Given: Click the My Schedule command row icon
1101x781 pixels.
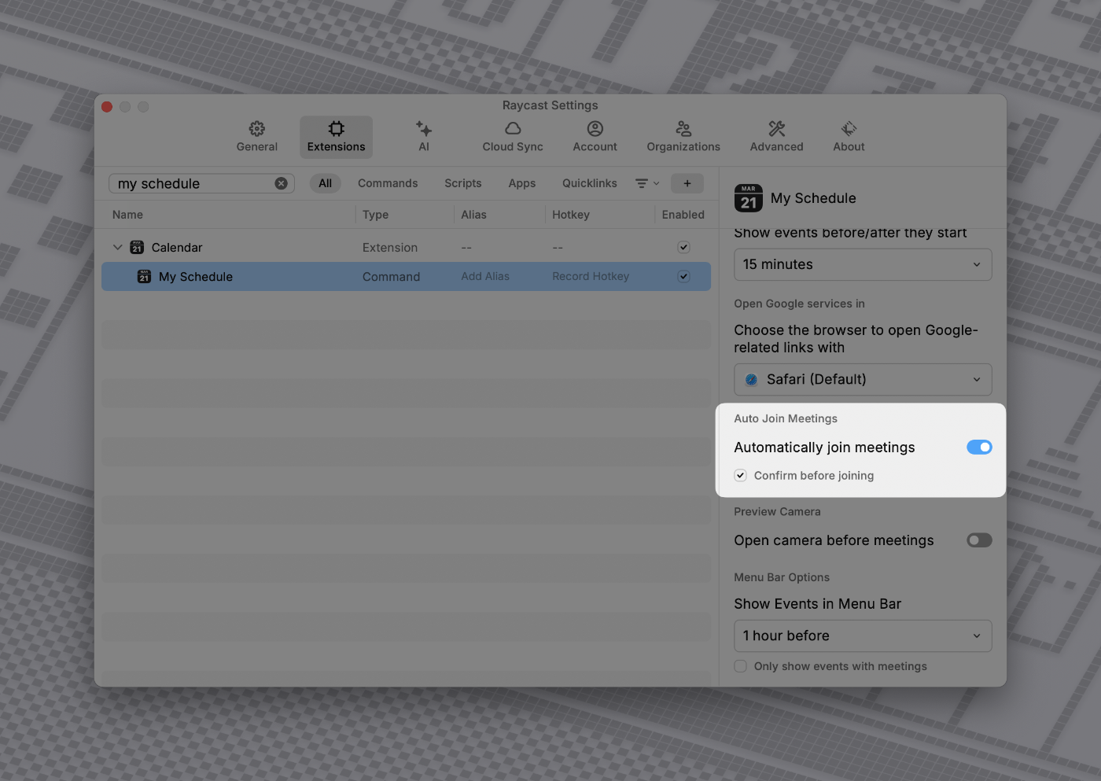Looking at the screenshot, I should pyautogui.click(x=144, y=276).
